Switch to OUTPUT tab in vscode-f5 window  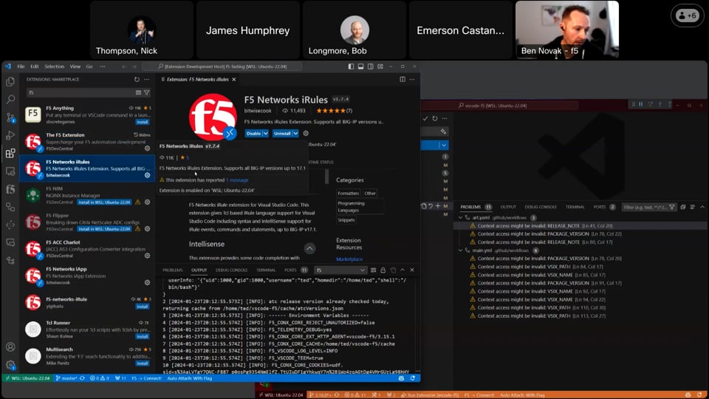point(508,207)
